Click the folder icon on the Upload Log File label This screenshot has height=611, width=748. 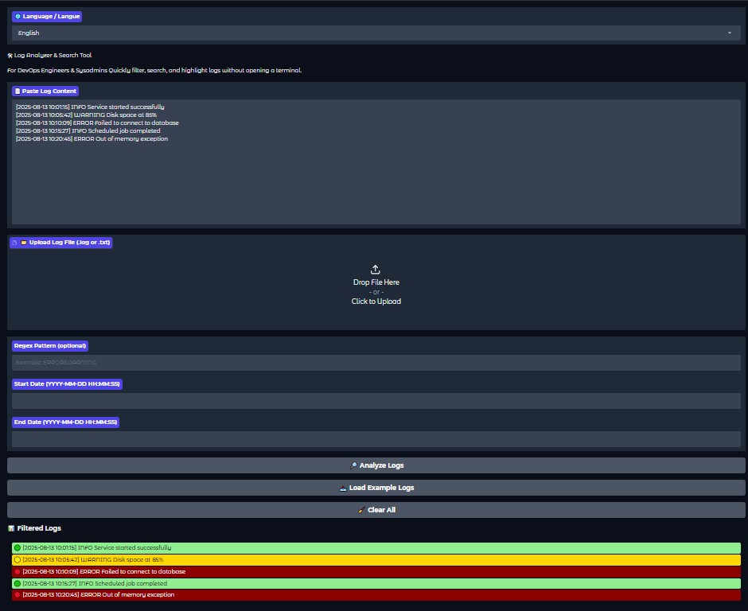click(x=24, y=243)
